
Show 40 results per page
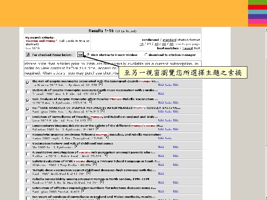156,44
